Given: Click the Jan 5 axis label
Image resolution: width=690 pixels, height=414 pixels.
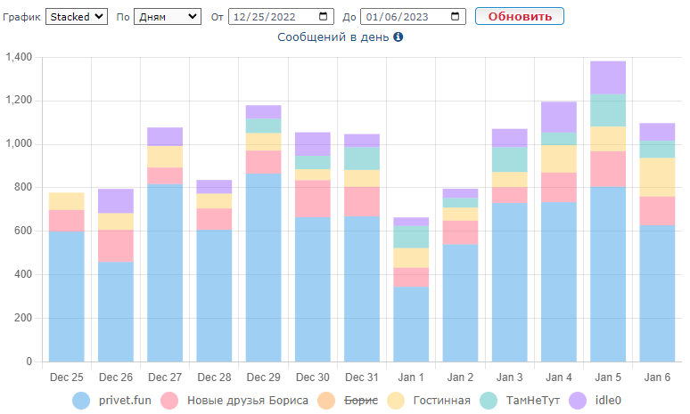Looking at the screenshot, I should [x=608, y=377].
